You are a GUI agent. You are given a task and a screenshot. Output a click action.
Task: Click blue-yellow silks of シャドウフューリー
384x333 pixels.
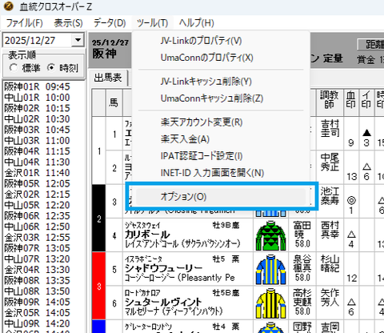coord(271,270)
